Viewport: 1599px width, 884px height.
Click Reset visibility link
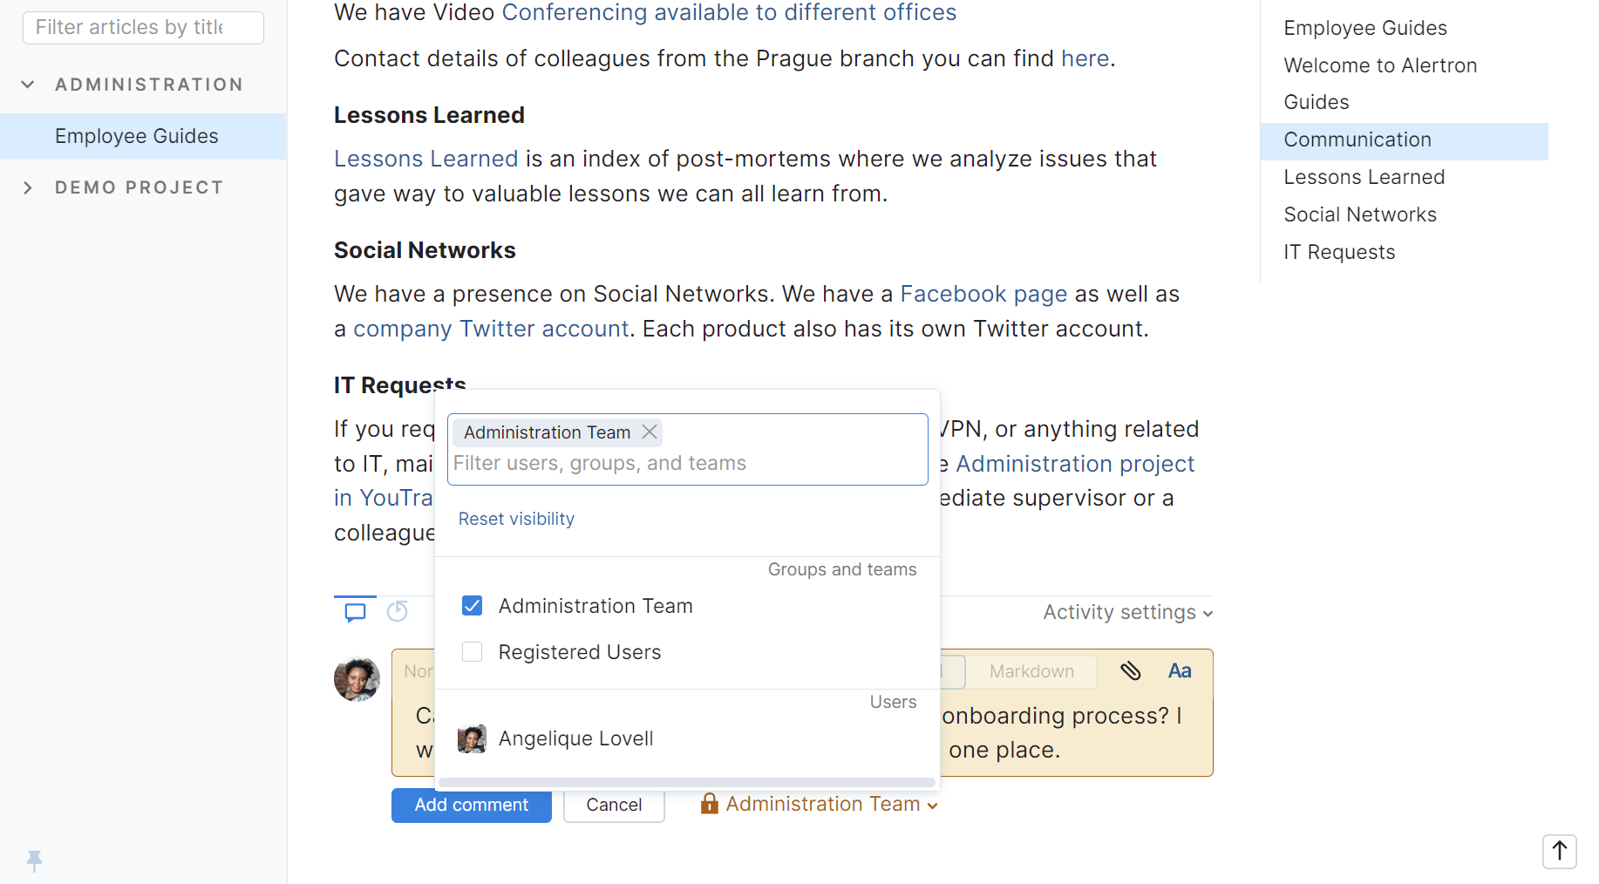[x=516, y=519]
